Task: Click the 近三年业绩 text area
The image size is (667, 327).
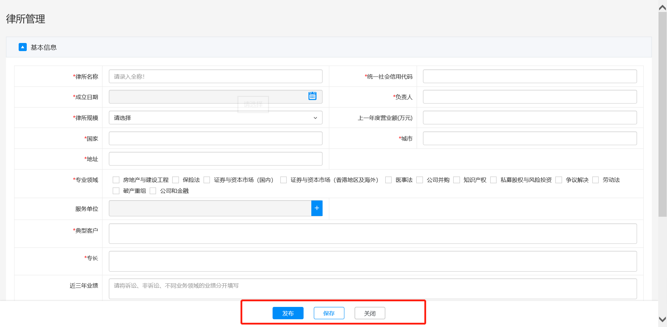Action: click(373, 289)
